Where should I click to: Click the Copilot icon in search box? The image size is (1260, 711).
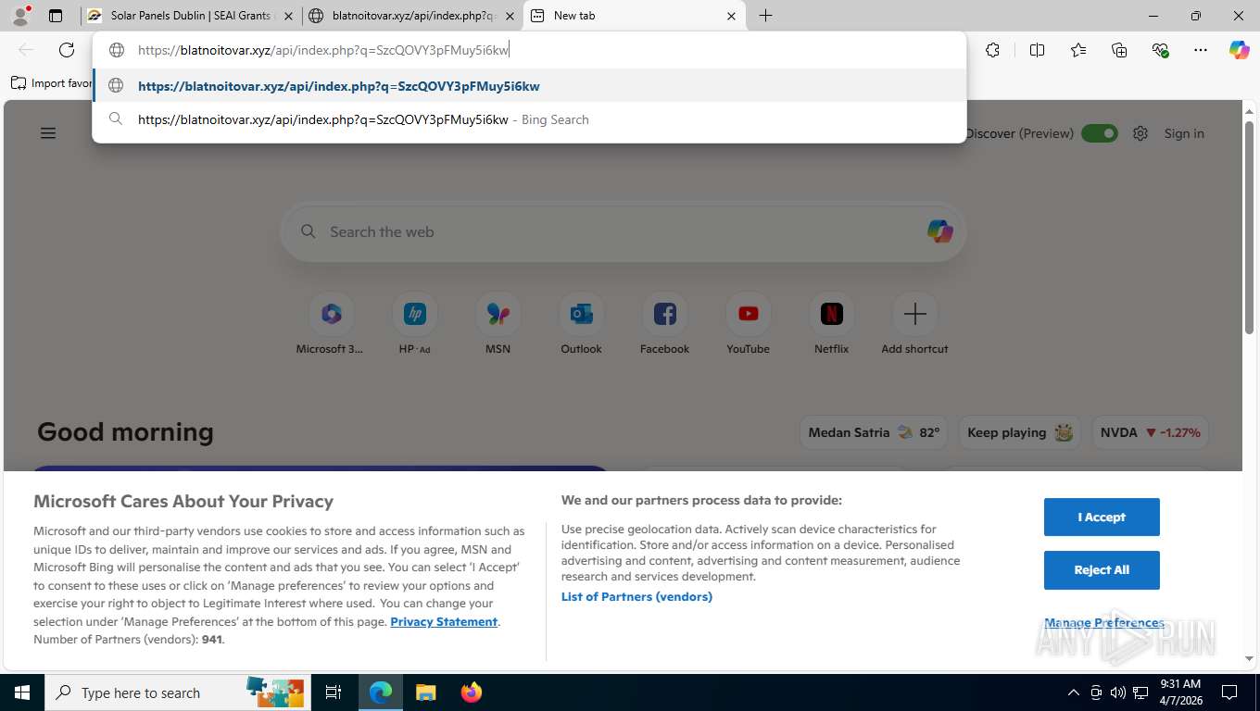coord(939,231)
